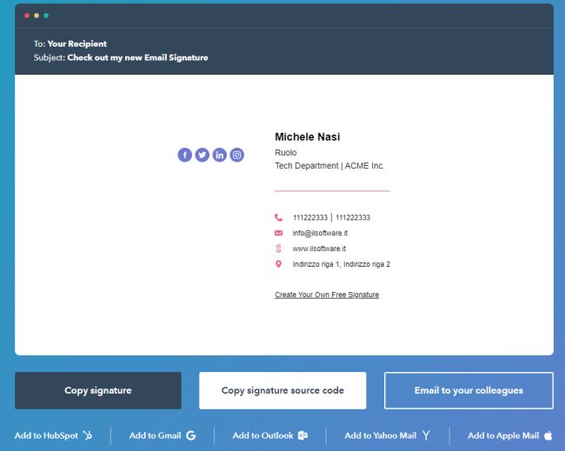Viewport: 565px width, 451px height.
Task: Click the Google G icon
Action: coord(191,435)
